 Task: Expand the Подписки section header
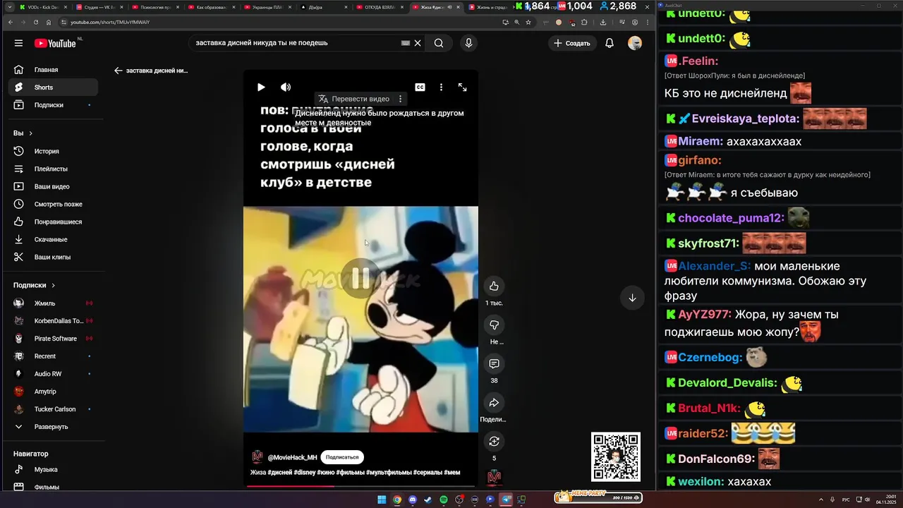[35, 285]
